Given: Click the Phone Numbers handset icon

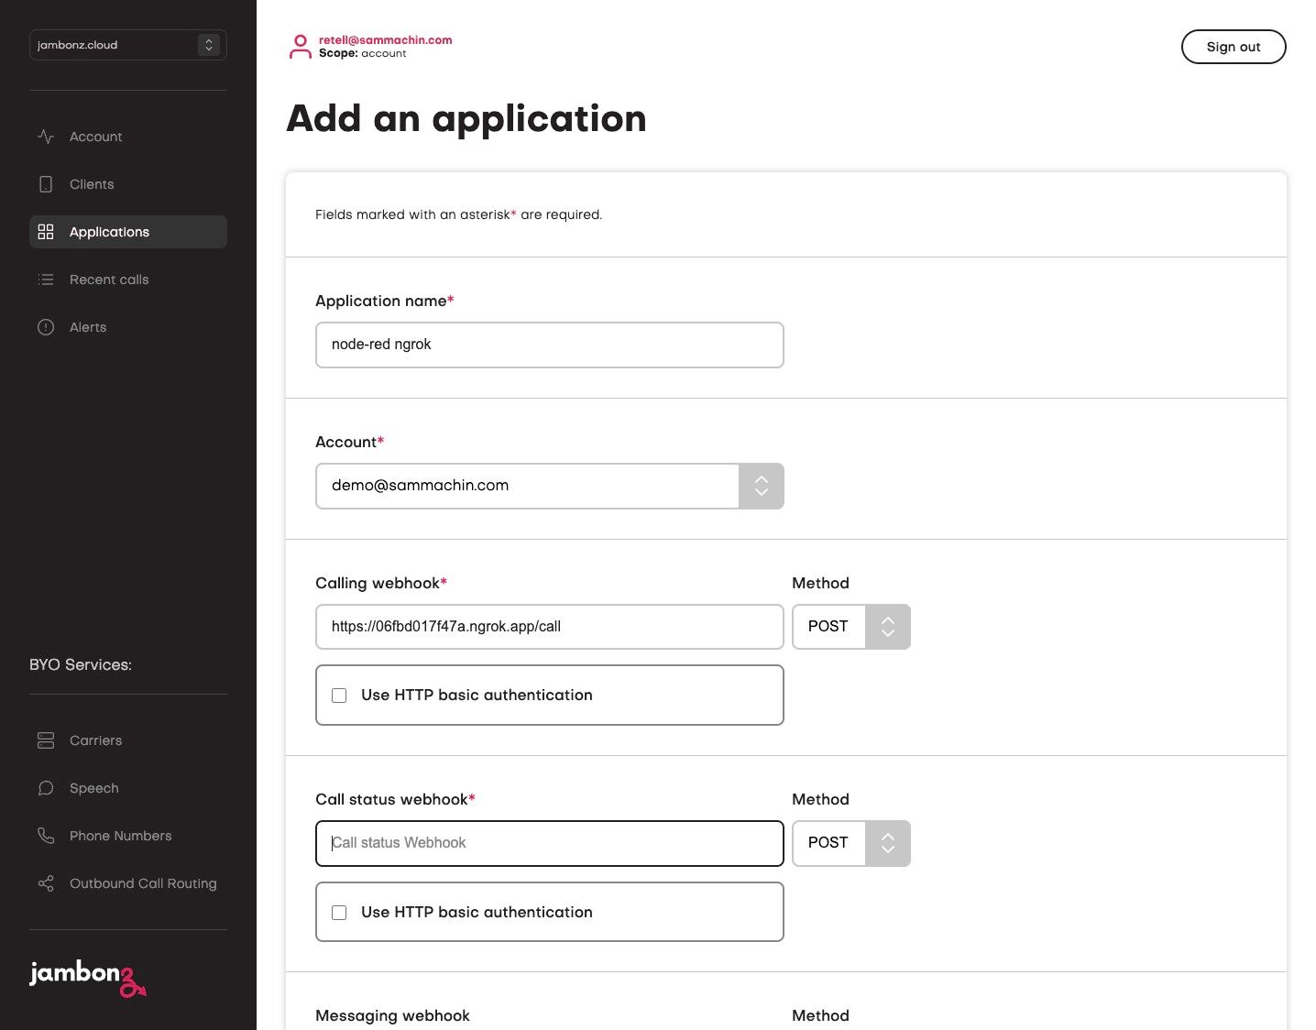Looking at the screenshot, I should 46,836.
